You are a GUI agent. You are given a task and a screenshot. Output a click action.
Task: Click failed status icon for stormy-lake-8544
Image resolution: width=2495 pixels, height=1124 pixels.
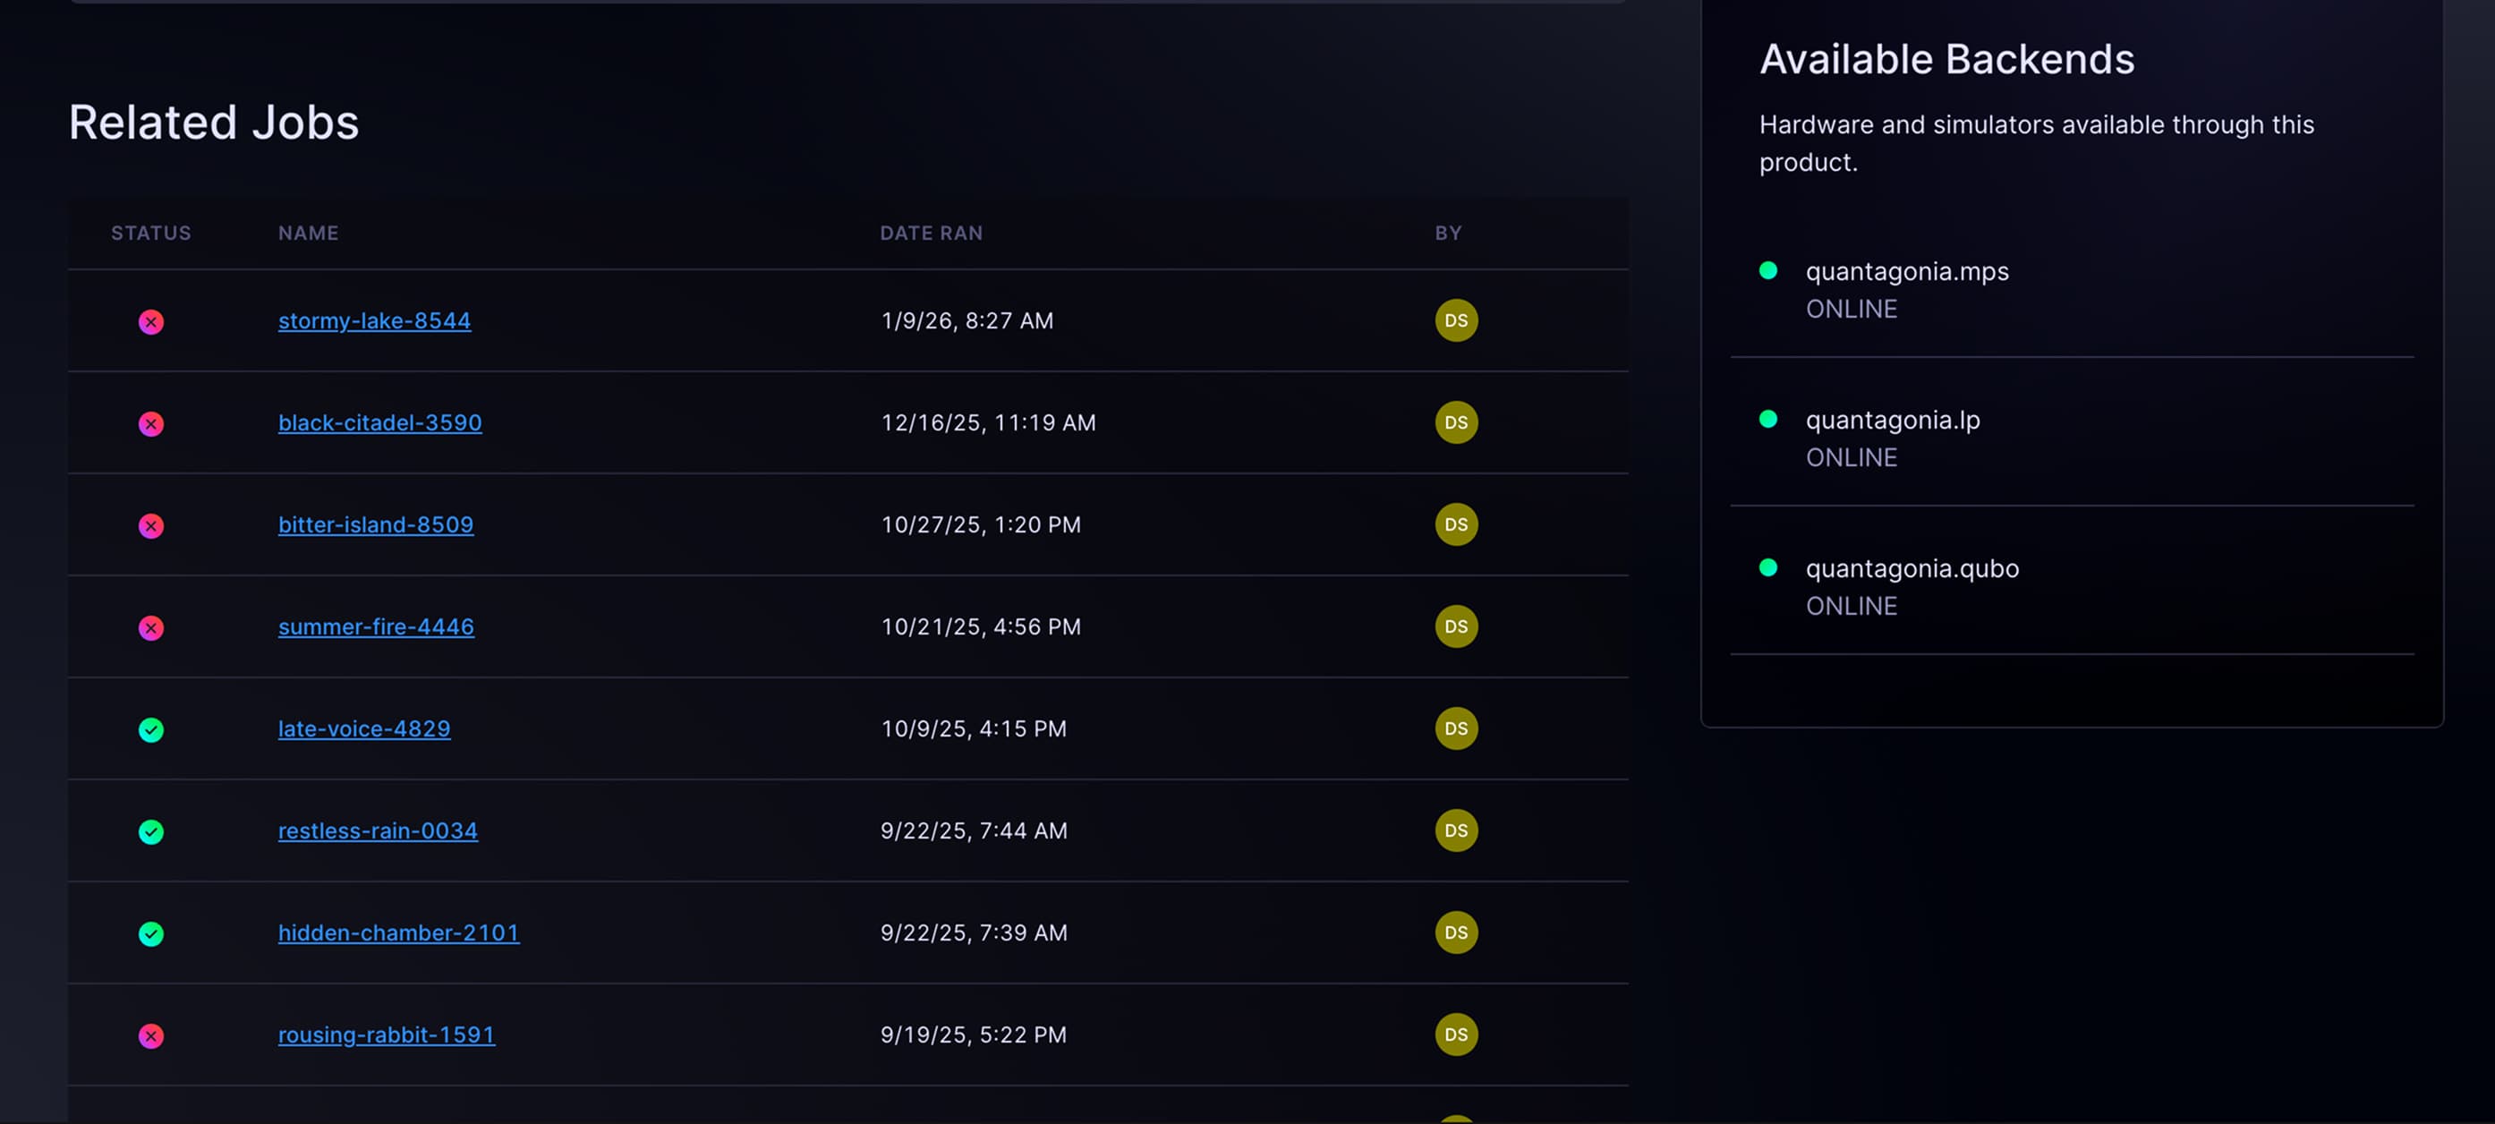coord(151,321)
